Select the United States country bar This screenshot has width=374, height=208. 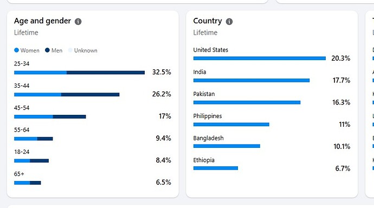point(260,58)
